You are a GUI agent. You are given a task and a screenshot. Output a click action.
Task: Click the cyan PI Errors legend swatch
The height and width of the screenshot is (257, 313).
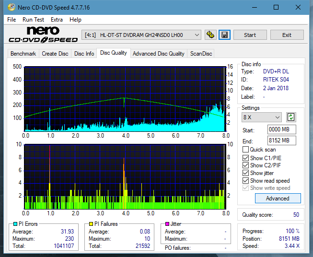point(15,224)
